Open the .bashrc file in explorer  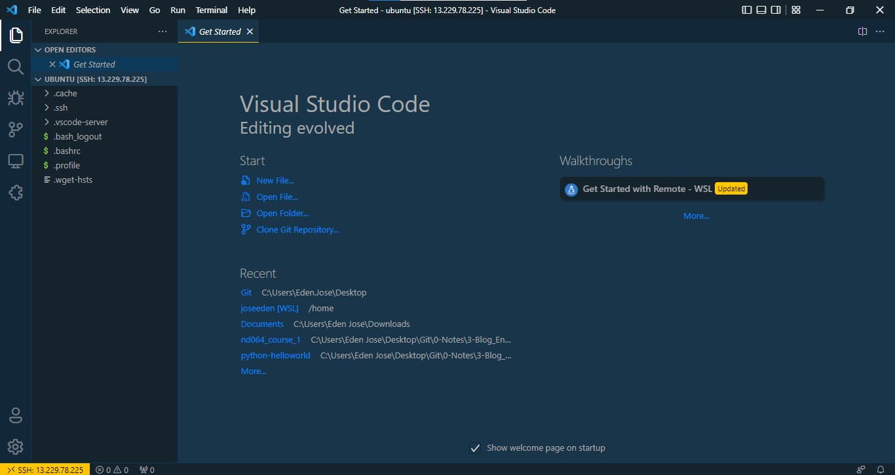click(67, 151)
